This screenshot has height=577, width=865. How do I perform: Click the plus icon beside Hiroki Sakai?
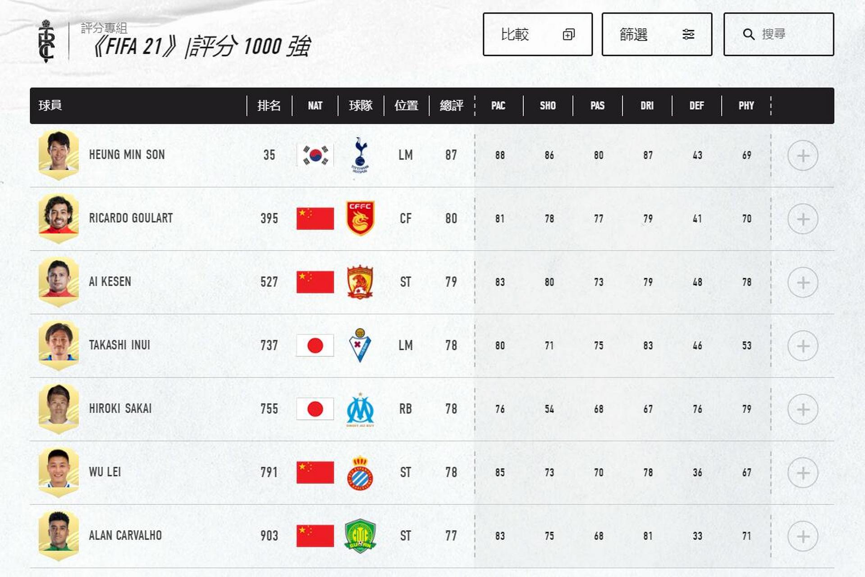(802, 409)
